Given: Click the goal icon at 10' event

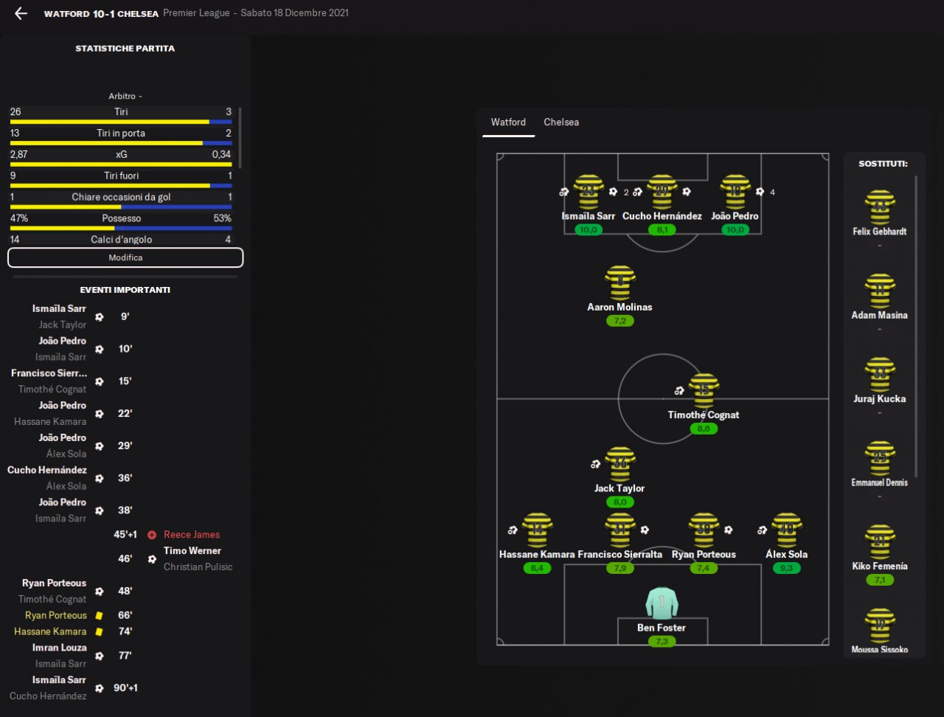Looking at the screenshot, I should click(100, 350).
